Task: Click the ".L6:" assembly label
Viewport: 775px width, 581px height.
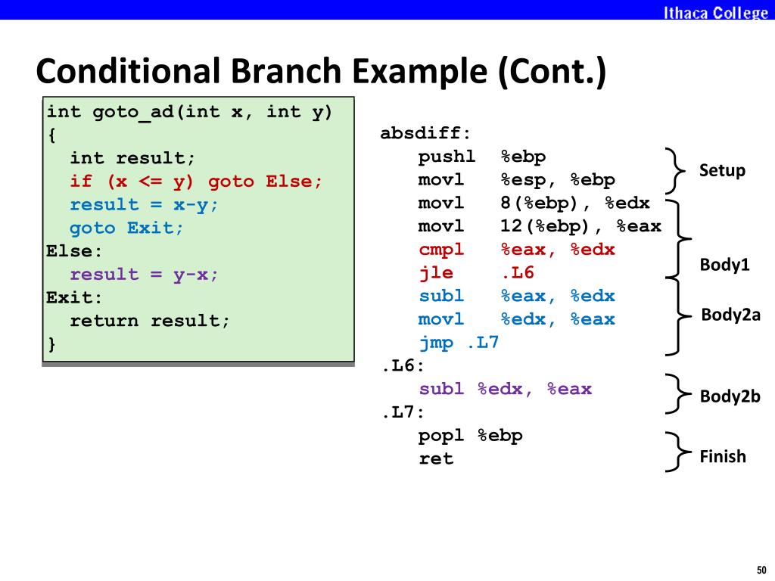Action: pos(403,365)
